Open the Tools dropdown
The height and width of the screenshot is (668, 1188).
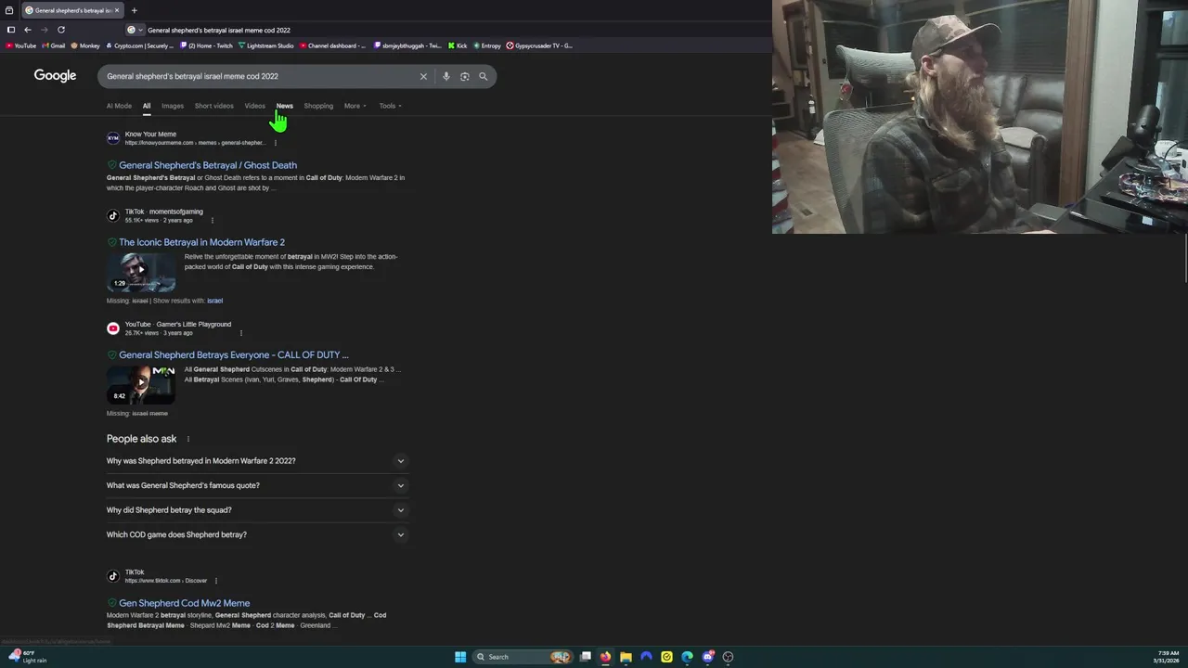coord(390,106)
